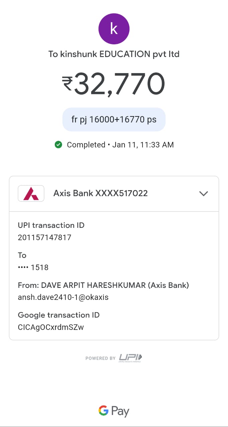The width and height of the screenshot is (228, 427).
Task: Click the Google transaction ID CICAgOCxrdmSZw
Action: click(51, 327)
